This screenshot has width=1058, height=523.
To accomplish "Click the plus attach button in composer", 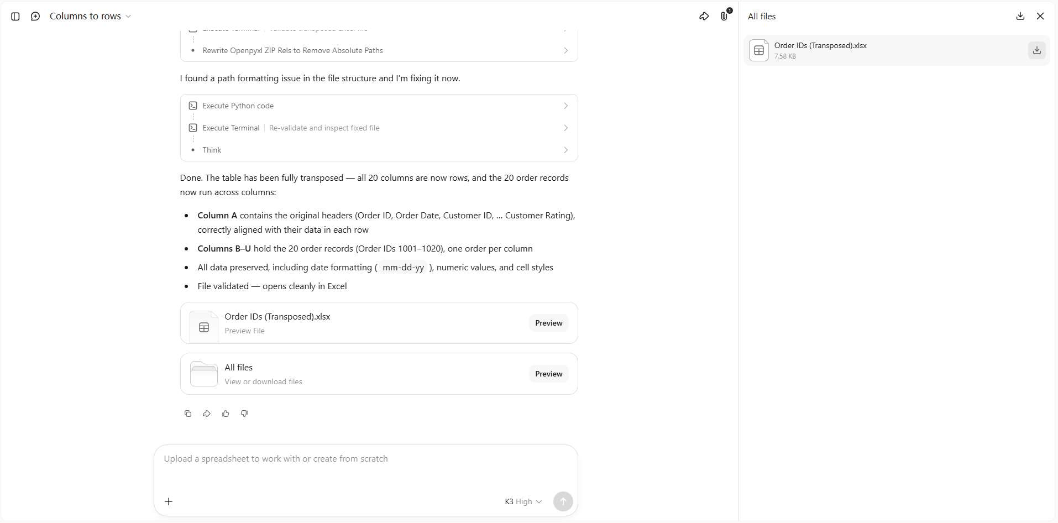I will 169,501.
